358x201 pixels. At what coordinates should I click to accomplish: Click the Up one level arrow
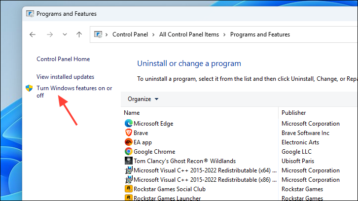pos(79,34)
